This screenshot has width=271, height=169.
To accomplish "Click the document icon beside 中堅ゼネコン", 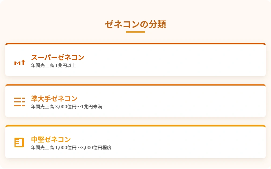I will tap(19, 143).
